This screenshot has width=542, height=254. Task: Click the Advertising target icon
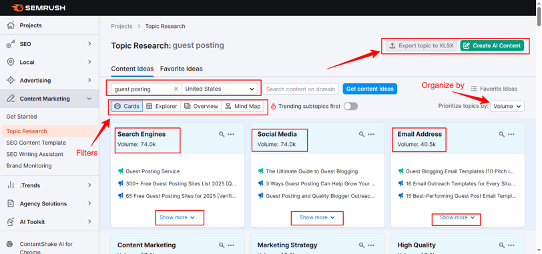tap(11, 81)
